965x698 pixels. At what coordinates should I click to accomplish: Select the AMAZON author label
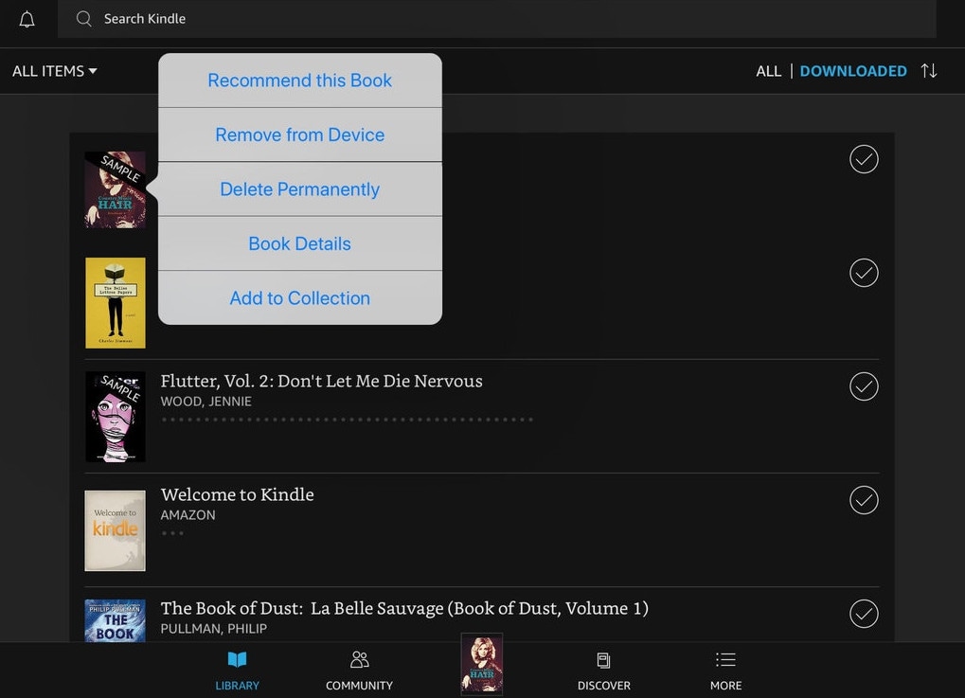click(x=188, y=515)
